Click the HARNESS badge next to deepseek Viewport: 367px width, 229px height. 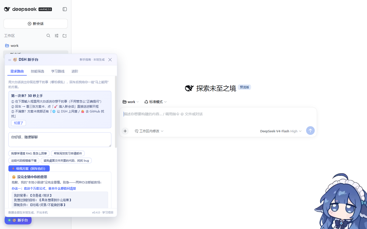point(45,9)
